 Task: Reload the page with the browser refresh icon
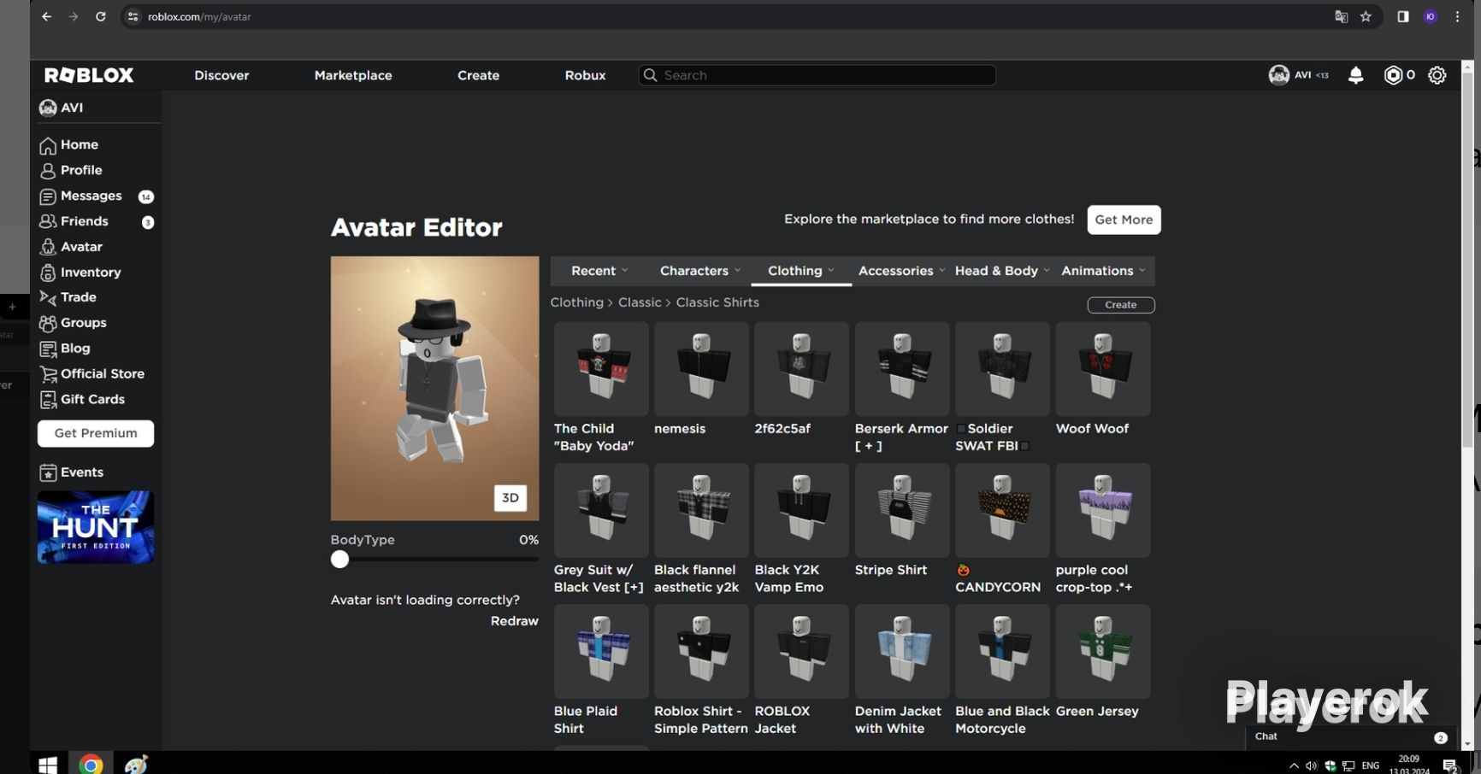point(100,16)
